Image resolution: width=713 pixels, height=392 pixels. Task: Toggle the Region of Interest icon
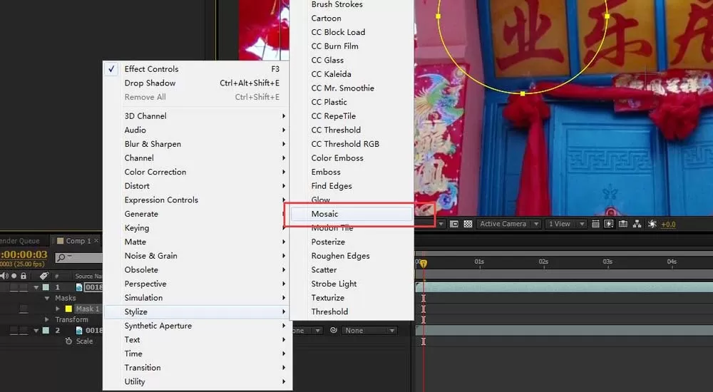coord(453,225)
